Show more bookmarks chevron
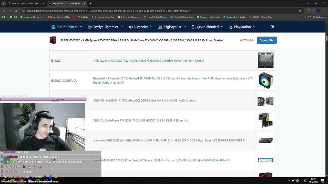This screenshot has width=328, height=184. 302,17
